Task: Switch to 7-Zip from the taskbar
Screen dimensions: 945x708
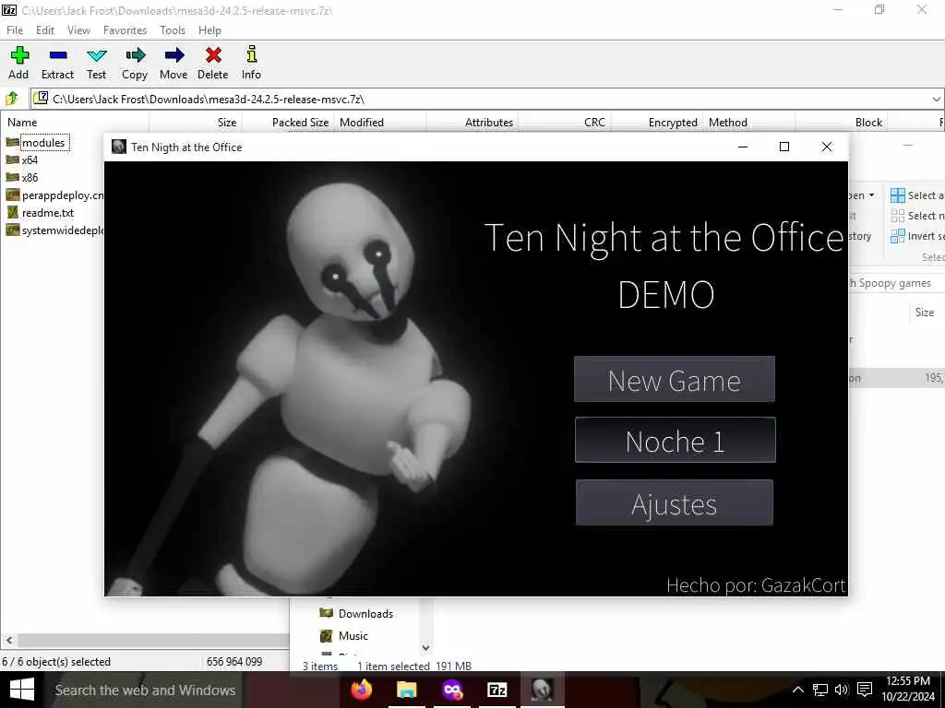Action: (496, 690)
